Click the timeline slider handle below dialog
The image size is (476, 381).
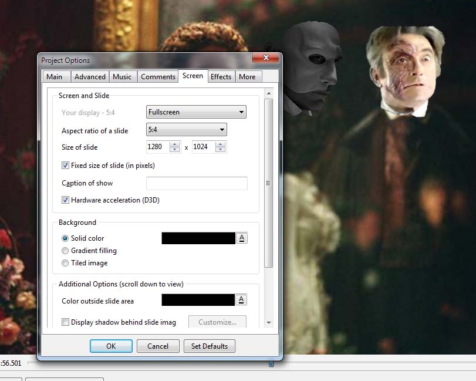271,363
